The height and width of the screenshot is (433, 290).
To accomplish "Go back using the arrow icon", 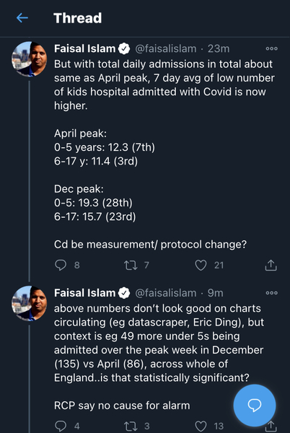I will click(x=22, y=18).
